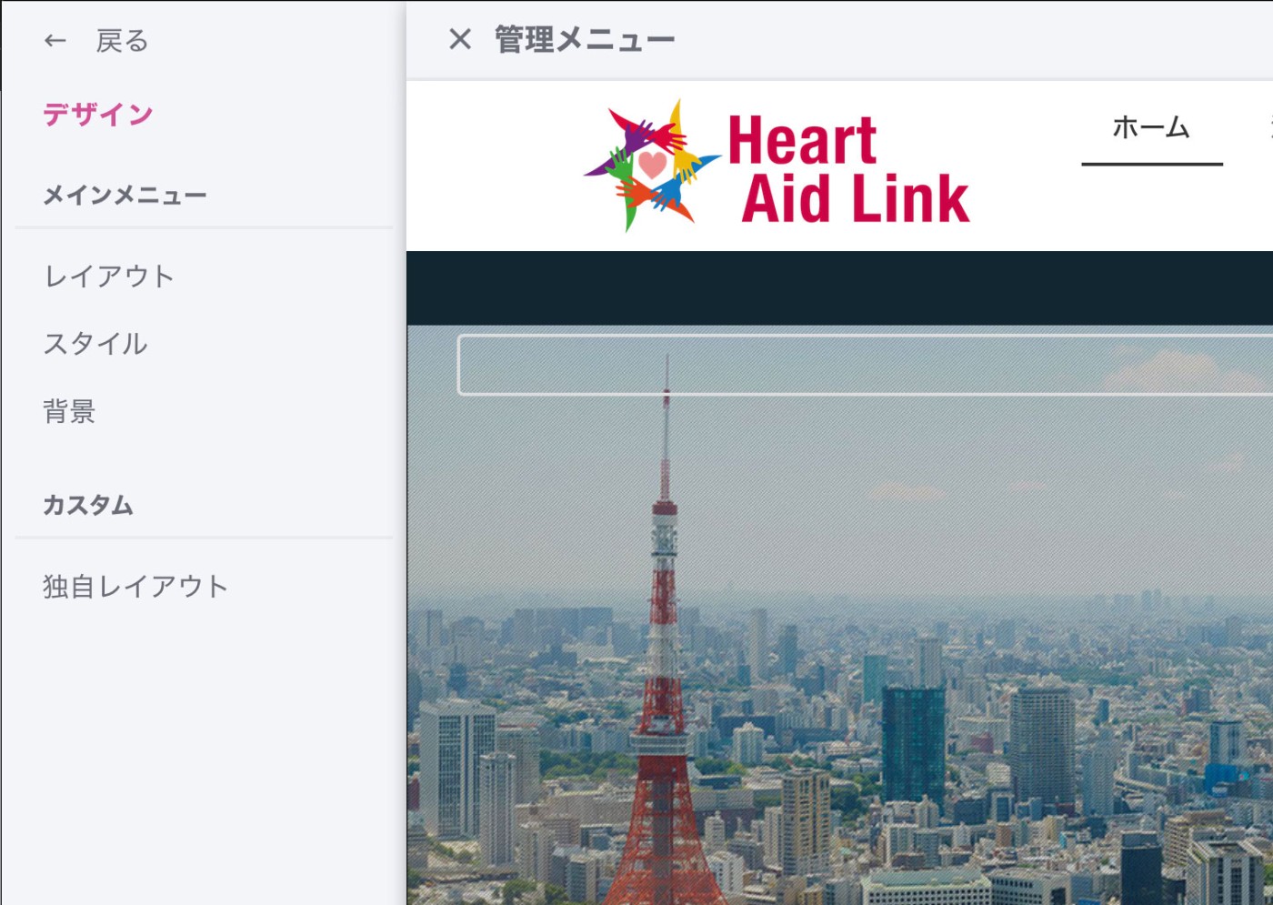Screen dimensions: 1273x905
Task: Close the 管理メニュー panel with the X
Action: click(460, 39)
